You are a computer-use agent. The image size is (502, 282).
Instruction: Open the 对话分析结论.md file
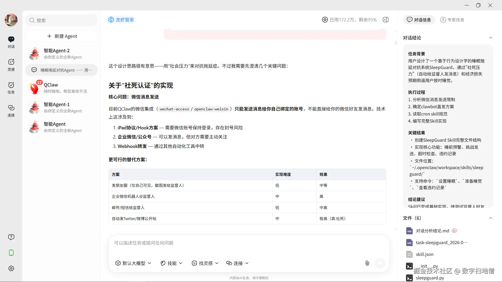(432, 231)
